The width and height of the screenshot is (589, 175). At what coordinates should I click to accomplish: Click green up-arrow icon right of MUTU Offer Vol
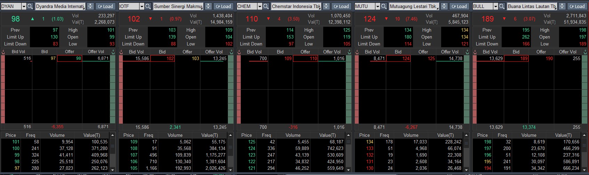pyautogui.click(x=467, y=52)
